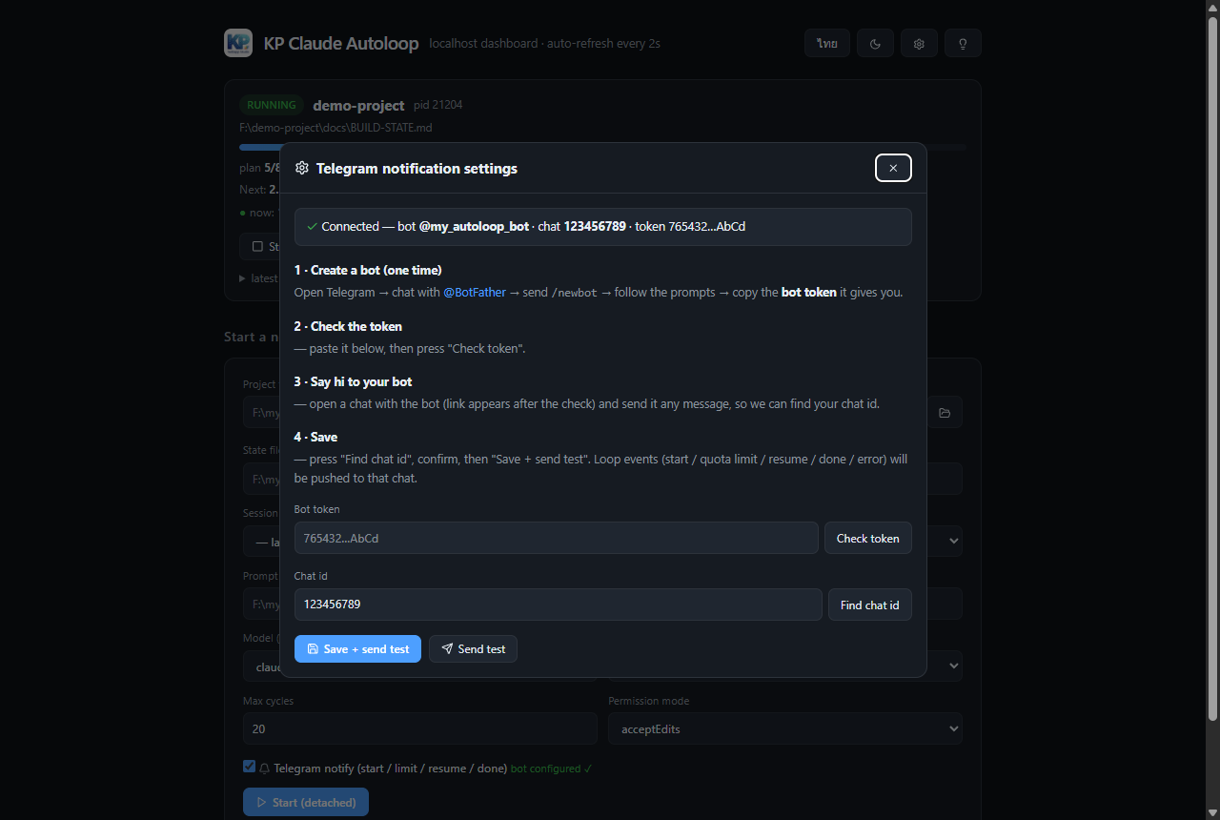Toggle dark mode with the moon icon

pyautogui.click(x=875, y=44)
